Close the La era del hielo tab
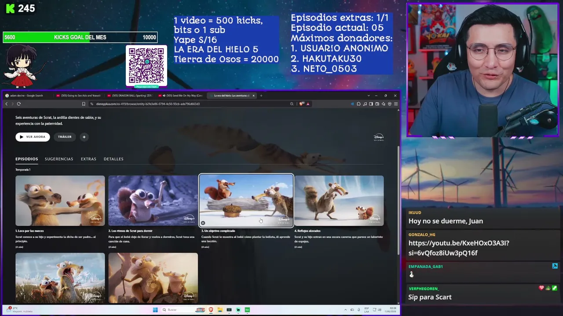Image resolution: width=563 pixels, height=316 pixels. tap(253, 96)
